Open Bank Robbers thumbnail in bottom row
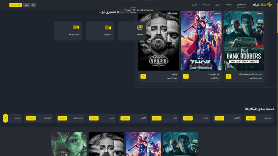The width and height of the screenshot is (278, 156). (181, 144)
